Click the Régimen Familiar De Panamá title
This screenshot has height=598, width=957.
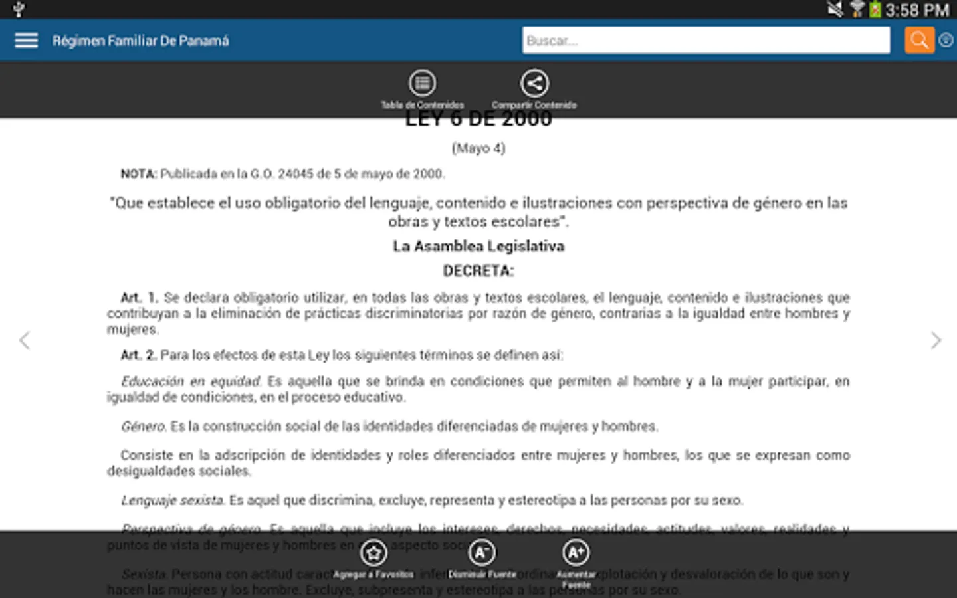tap(141, 41)
